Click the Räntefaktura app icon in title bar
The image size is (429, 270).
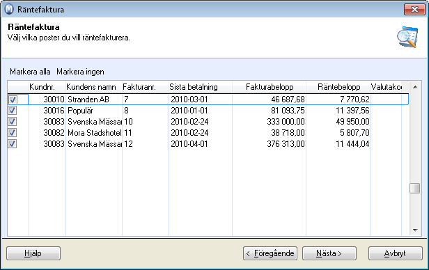click(9, 9)
